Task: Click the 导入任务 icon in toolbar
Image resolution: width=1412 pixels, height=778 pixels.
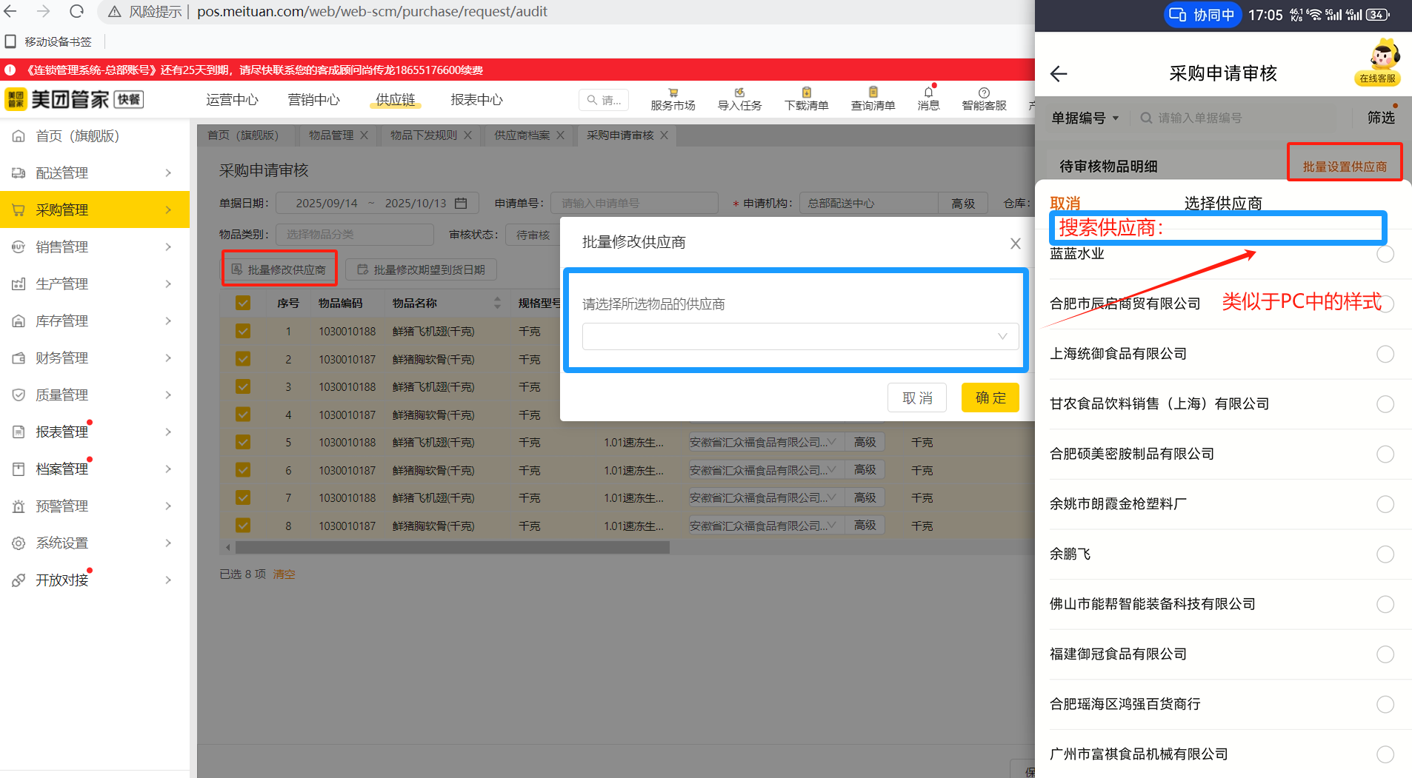Action: 739,93
